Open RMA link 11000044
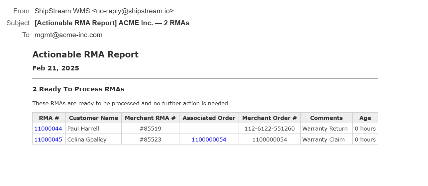The height and width of the screenshot is (186, 428). point(48,129)
